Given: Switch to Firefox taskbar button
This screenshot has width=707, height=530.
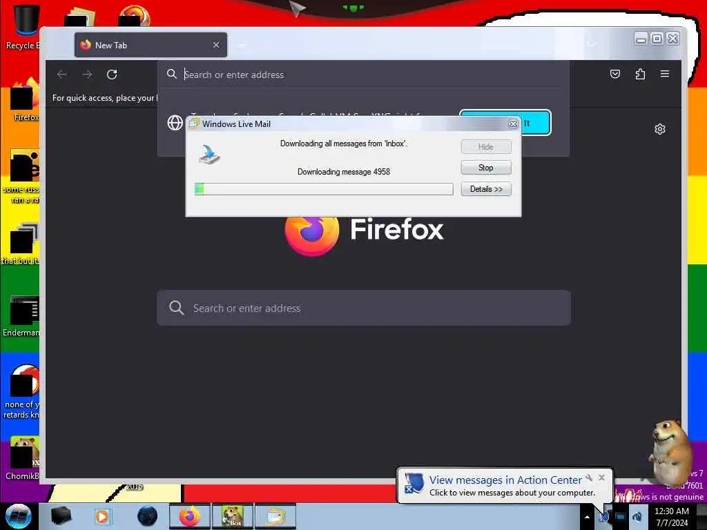Looking at the screenshot, I should tap(190, 516).
